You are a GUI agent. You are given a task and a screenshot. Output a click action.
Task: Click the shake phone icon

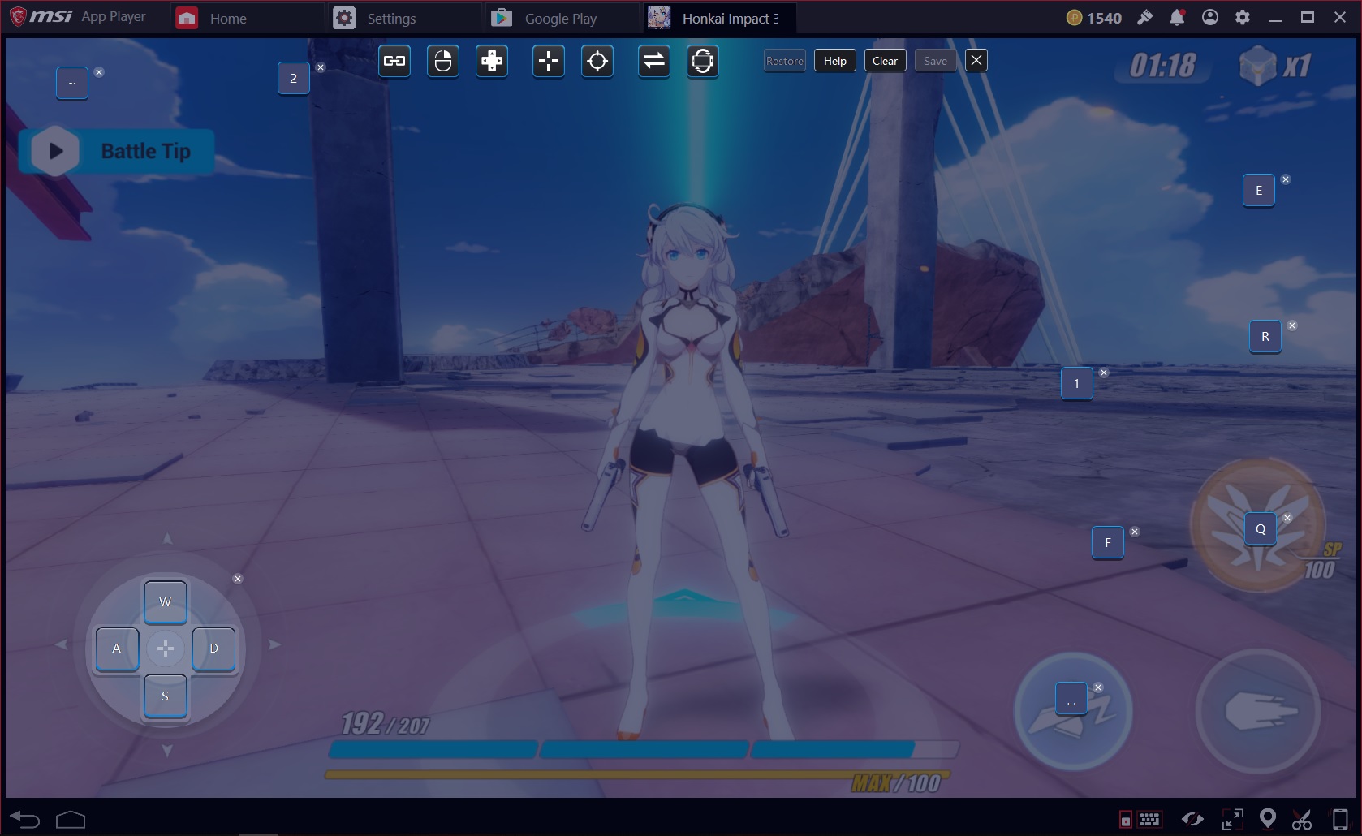point(1340,820)
